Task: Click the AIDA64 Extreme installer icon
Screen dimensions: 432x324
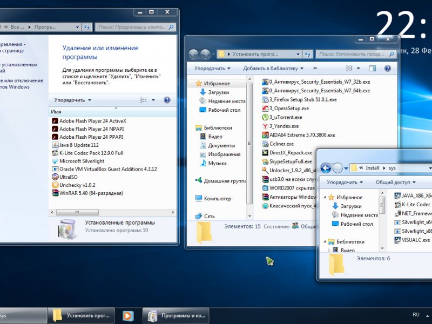Action: pyautogui.click(x=265, y=134)
